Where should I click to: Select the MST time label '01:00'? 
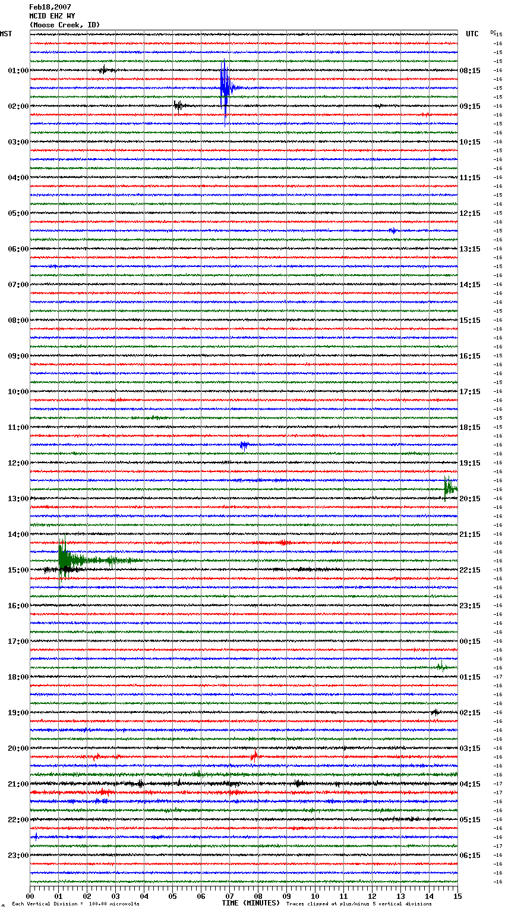pyautogui.click(x=18, y=71)
